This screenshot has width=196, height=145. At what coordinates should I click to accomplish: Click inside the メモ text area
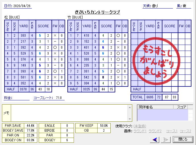coord(70,113)
